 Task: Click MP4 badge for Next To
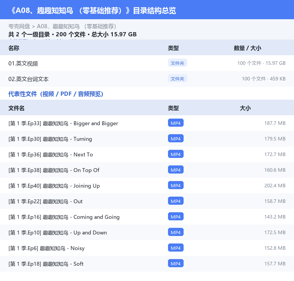[x=176, y=154]
